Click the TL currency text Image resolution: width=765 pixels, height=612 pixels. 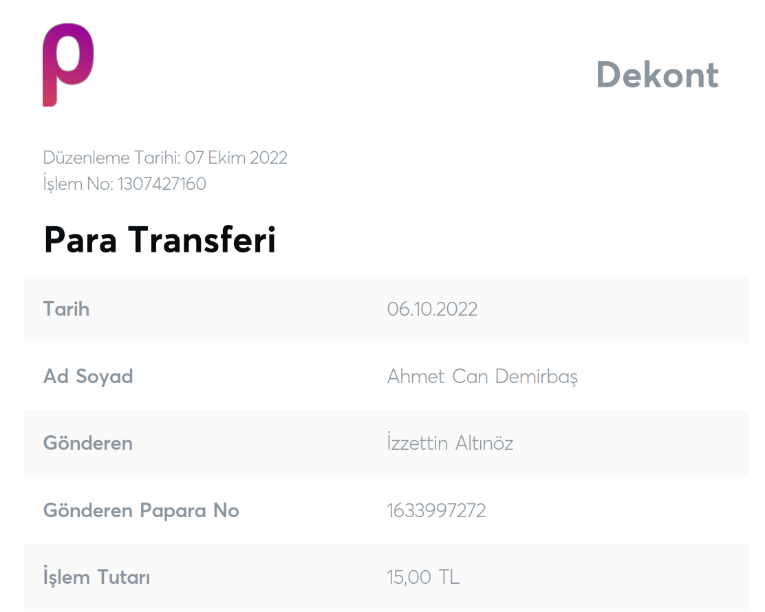pyautogui.click(x=449, y=578)
